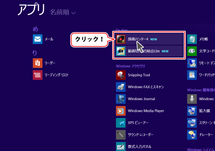Open the メモ帳 notepad icon

click(192, 39)
